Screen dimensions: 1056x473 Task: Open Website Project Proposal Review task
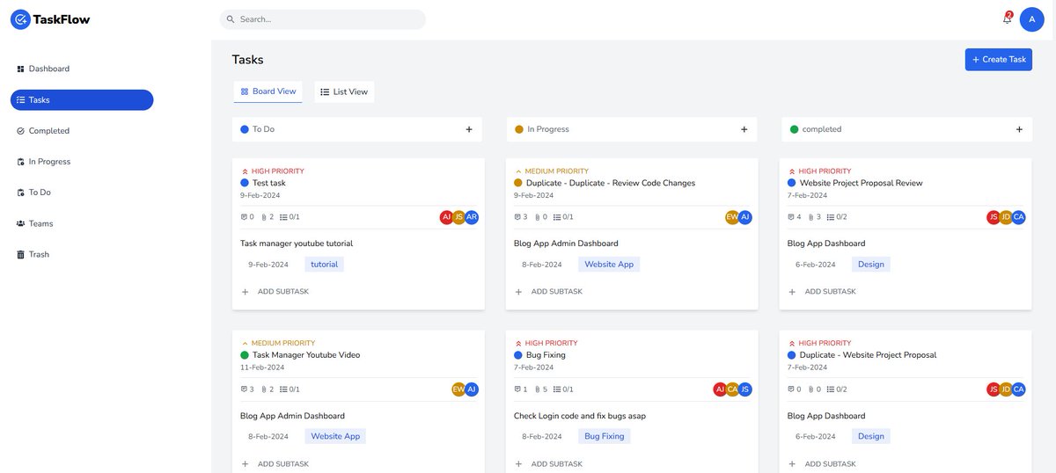click(862, 183)
